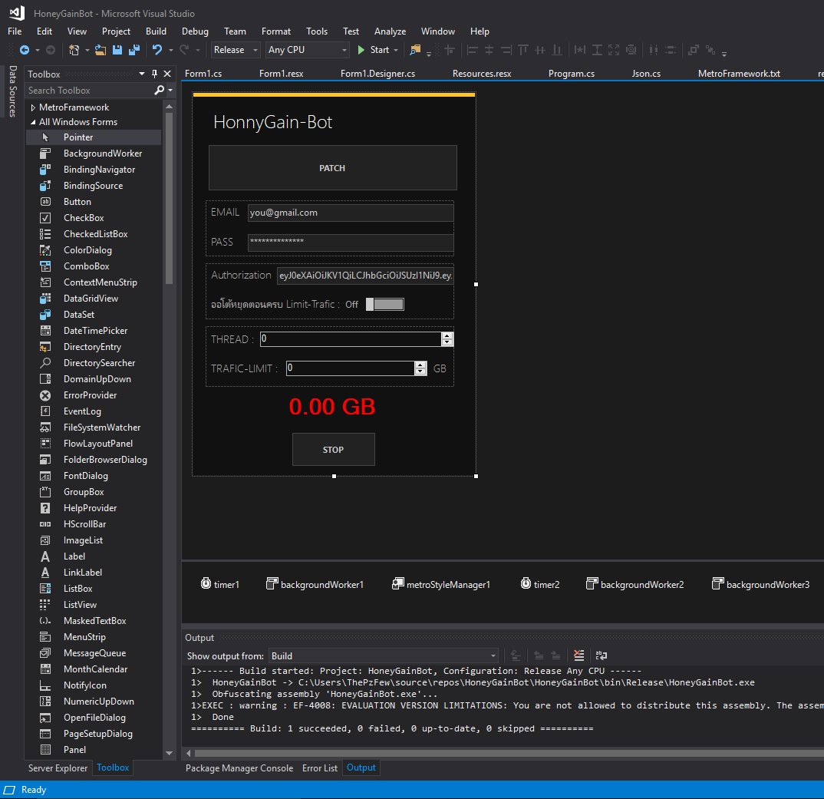The image size is (824, 799).
Task: Select Label control in Toolbox
Action: (94, 556)
